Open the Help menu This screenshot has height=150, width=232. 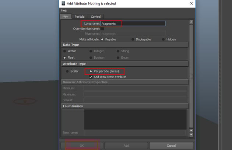point(64,10)
